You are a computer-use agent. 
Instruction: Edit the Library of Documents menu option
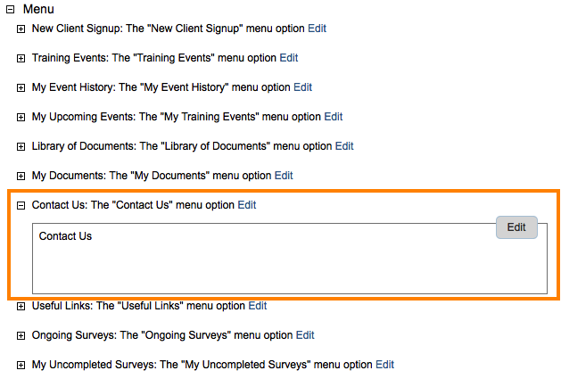(x=344, y=146)
